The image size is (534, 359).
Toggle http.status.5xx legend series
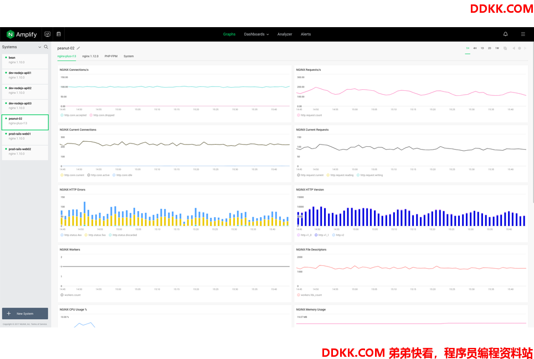(x=95, y=235)
